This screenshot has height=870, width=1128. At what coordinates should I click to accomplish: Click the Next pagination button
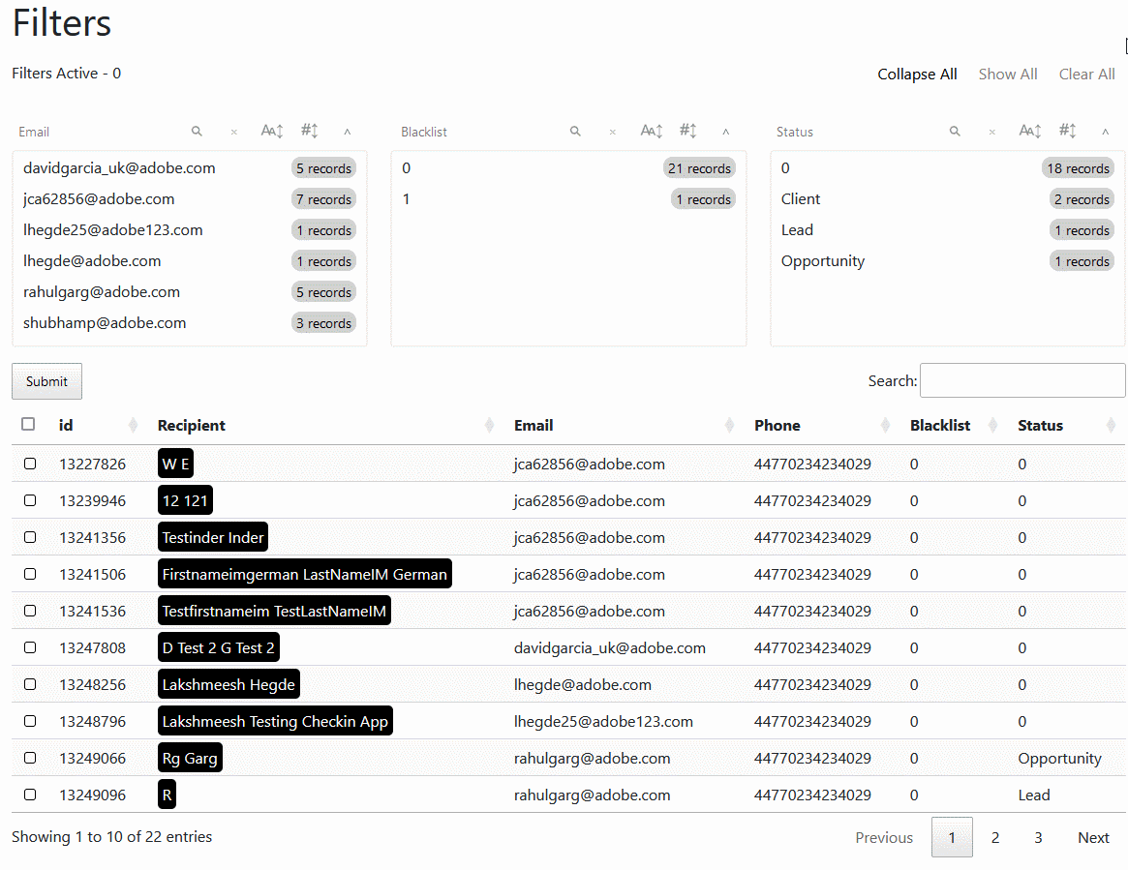[x=1093, y=837]
